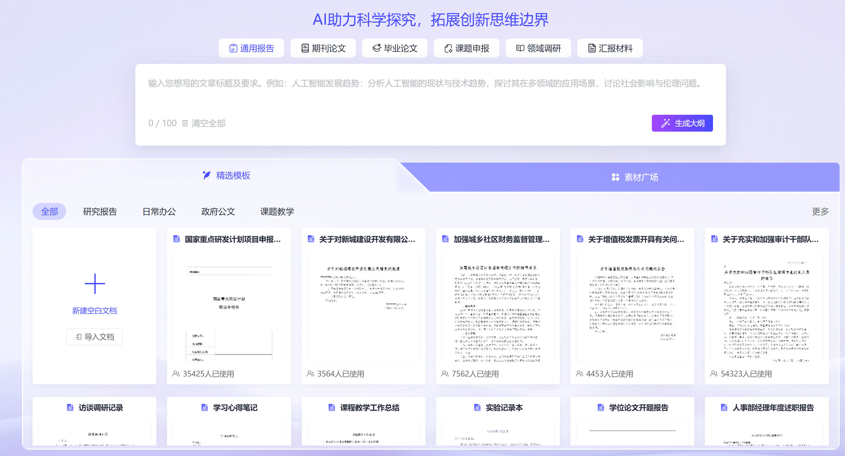
Task: Click document icon beside 国家重点研发计划项目申报
Action: [177, 239]
